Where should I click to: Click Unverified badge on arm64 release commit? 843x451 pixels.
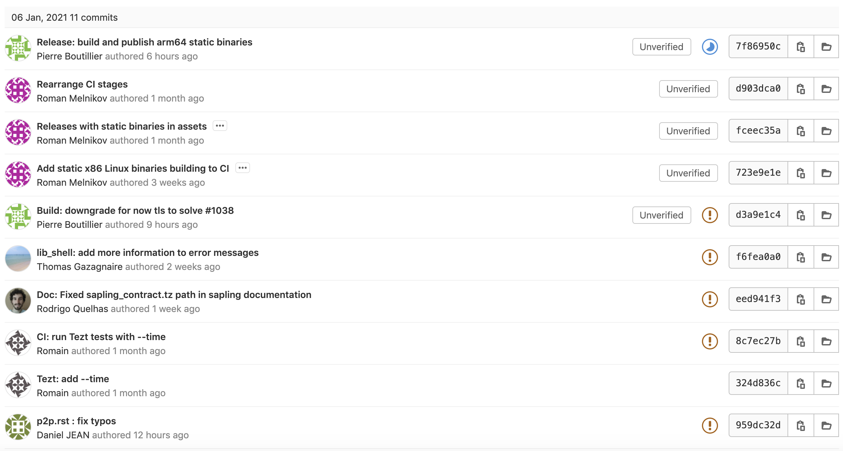click(661, 47)
